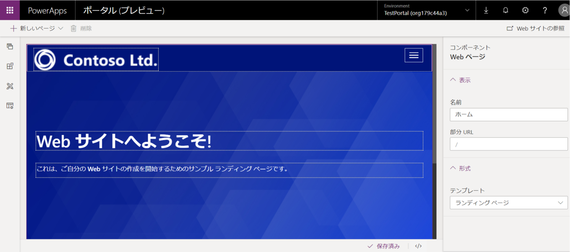This screenshot has height=252, width=570.
Task: Click the 削除 delete button
Action: pyautogui.click(x=81, y=28)
